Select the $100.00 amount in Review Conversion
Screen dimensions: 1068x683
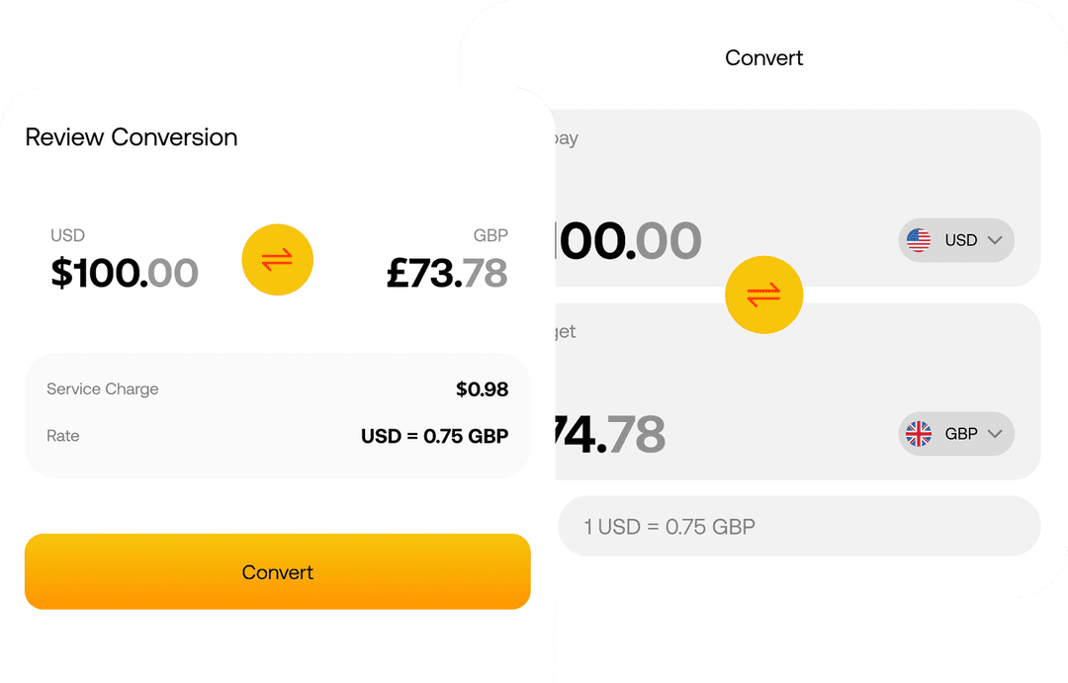click(x=125, y=273)
